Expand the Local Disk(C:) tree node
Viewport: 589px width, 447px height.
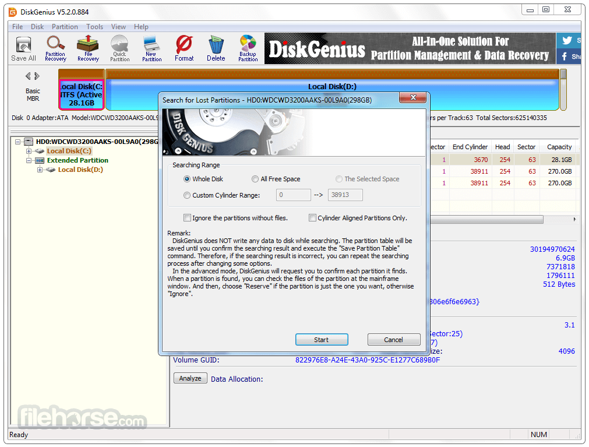(29, 151)
